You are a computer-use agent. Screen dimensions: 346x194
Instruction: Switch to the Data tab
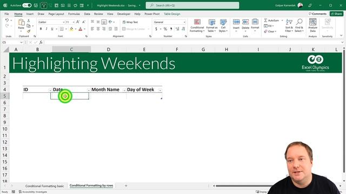pos(87,14)
